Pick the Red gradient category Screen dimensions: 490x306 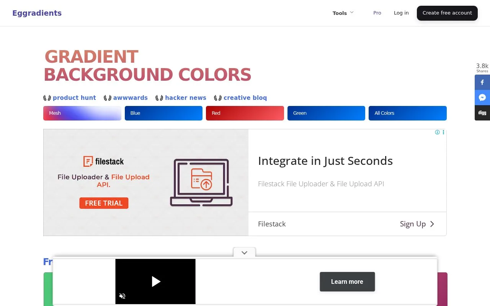coord(245,113)
